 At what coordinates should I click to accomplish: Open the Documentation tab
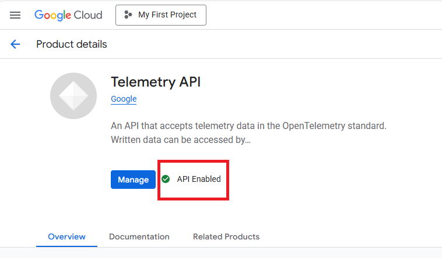click(139, 236)
